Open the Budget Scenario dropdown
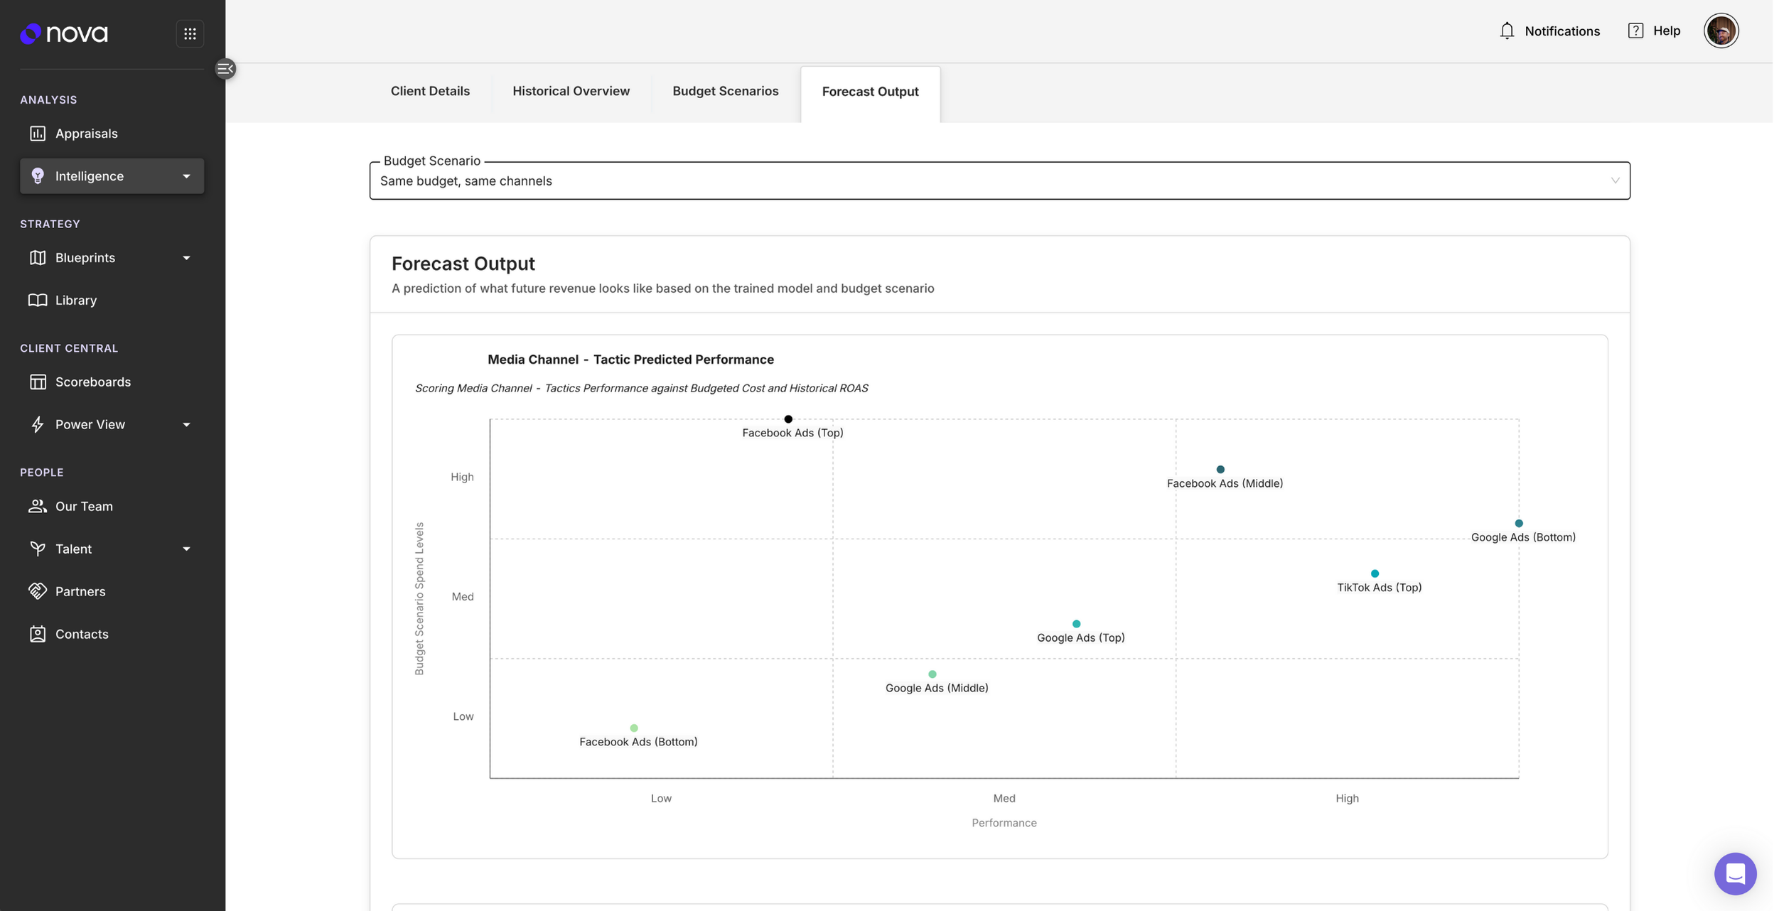The height and width of the screenshot is (911, 1774). pyautogui.click(x=999, y=180)
